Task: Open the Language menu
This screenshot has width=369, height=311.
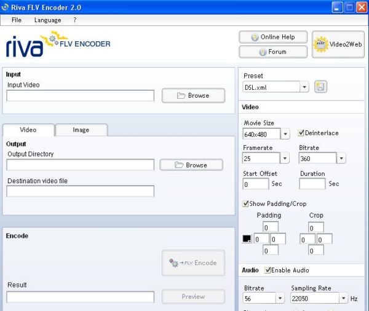Action: coord(48,20)
